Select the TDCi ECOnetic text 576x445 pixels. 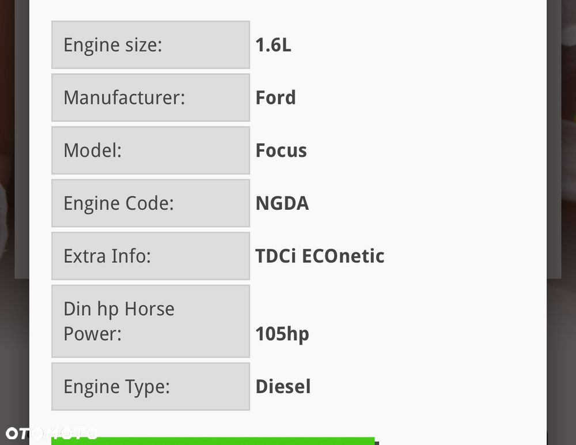[320, 256]
